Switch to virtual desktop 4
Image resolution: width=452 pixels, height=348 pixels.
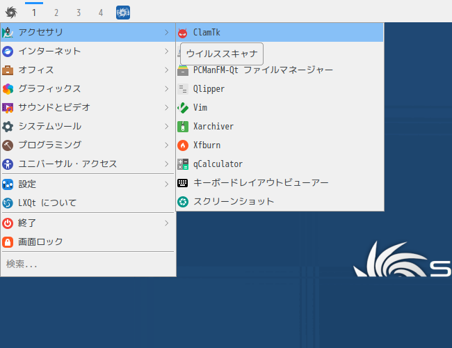click(101, 13)
